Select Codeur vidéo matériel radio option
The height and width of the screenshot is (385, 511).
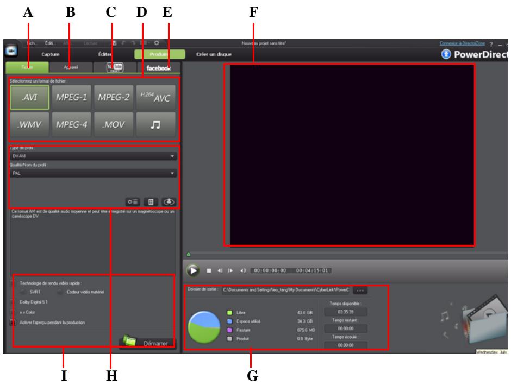[60, 292]
